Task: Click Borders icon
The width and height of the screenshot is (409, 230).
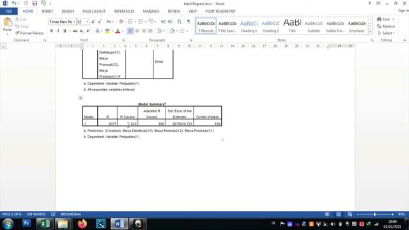Action: pyautogui.click(x=182, y=31)
